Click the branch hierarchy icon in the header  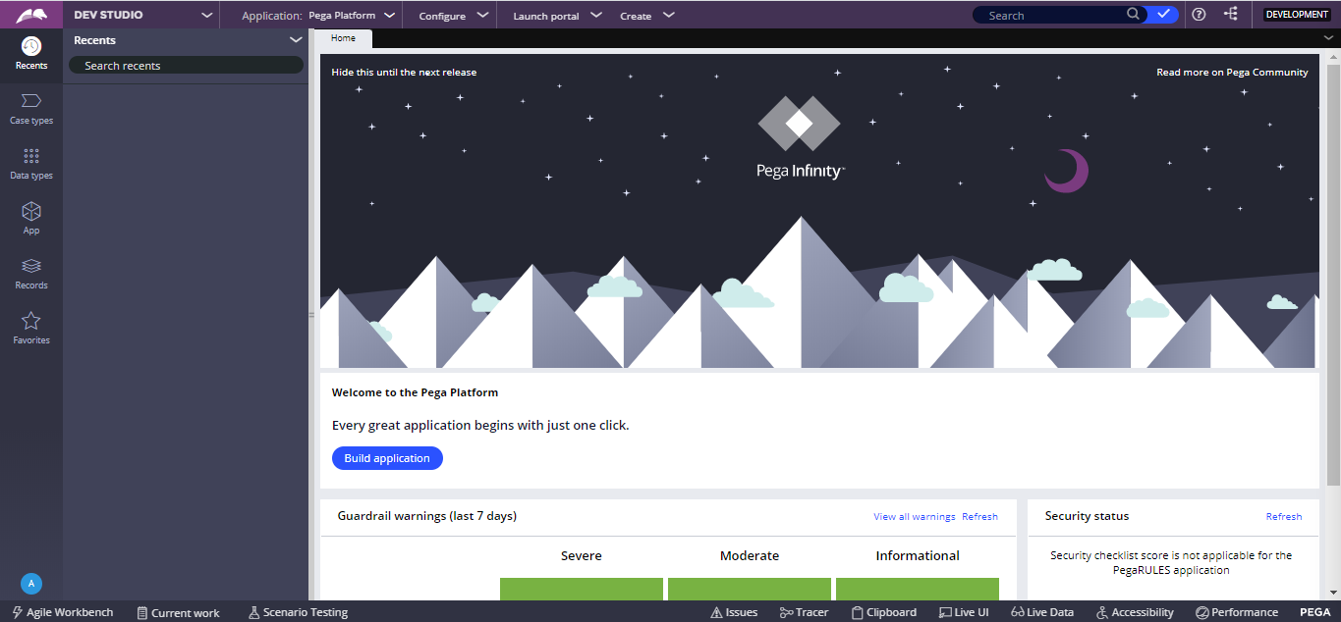point(1231,15)
